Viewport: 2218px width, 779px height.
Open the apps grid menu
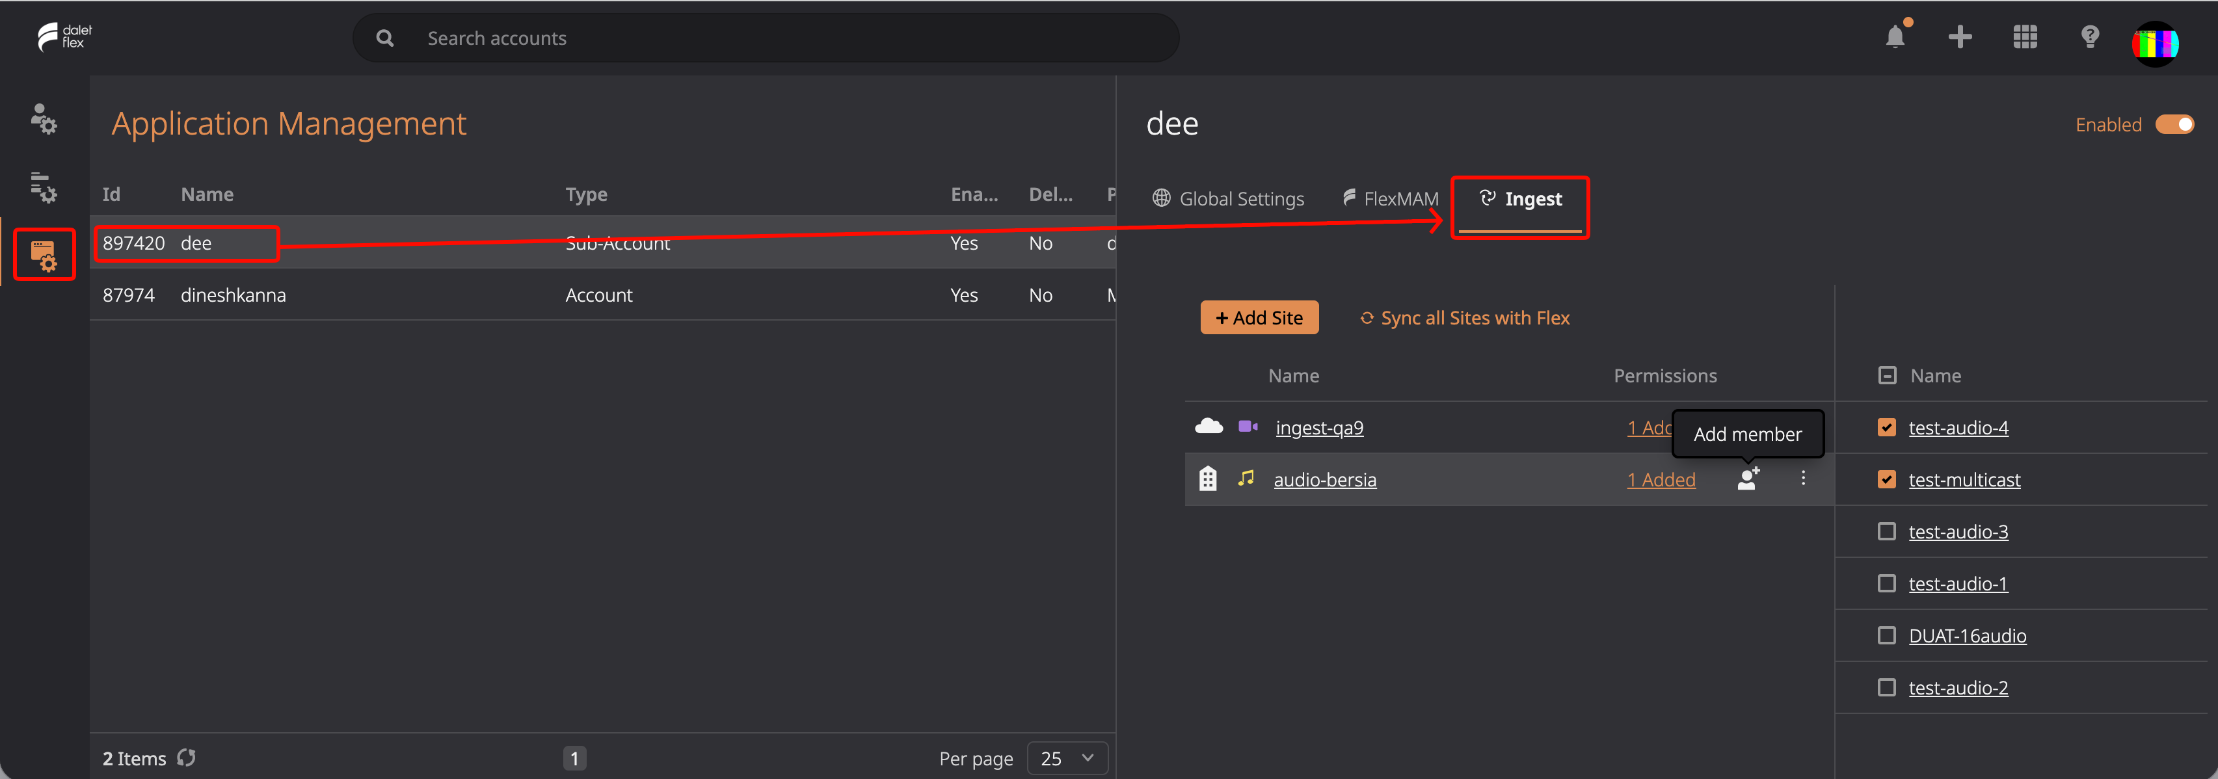pos(2024,37)
